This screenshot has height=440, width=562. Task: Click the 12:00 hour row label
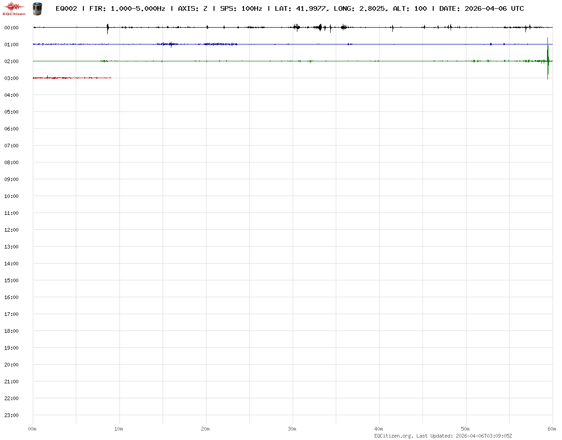pos(11,230)
